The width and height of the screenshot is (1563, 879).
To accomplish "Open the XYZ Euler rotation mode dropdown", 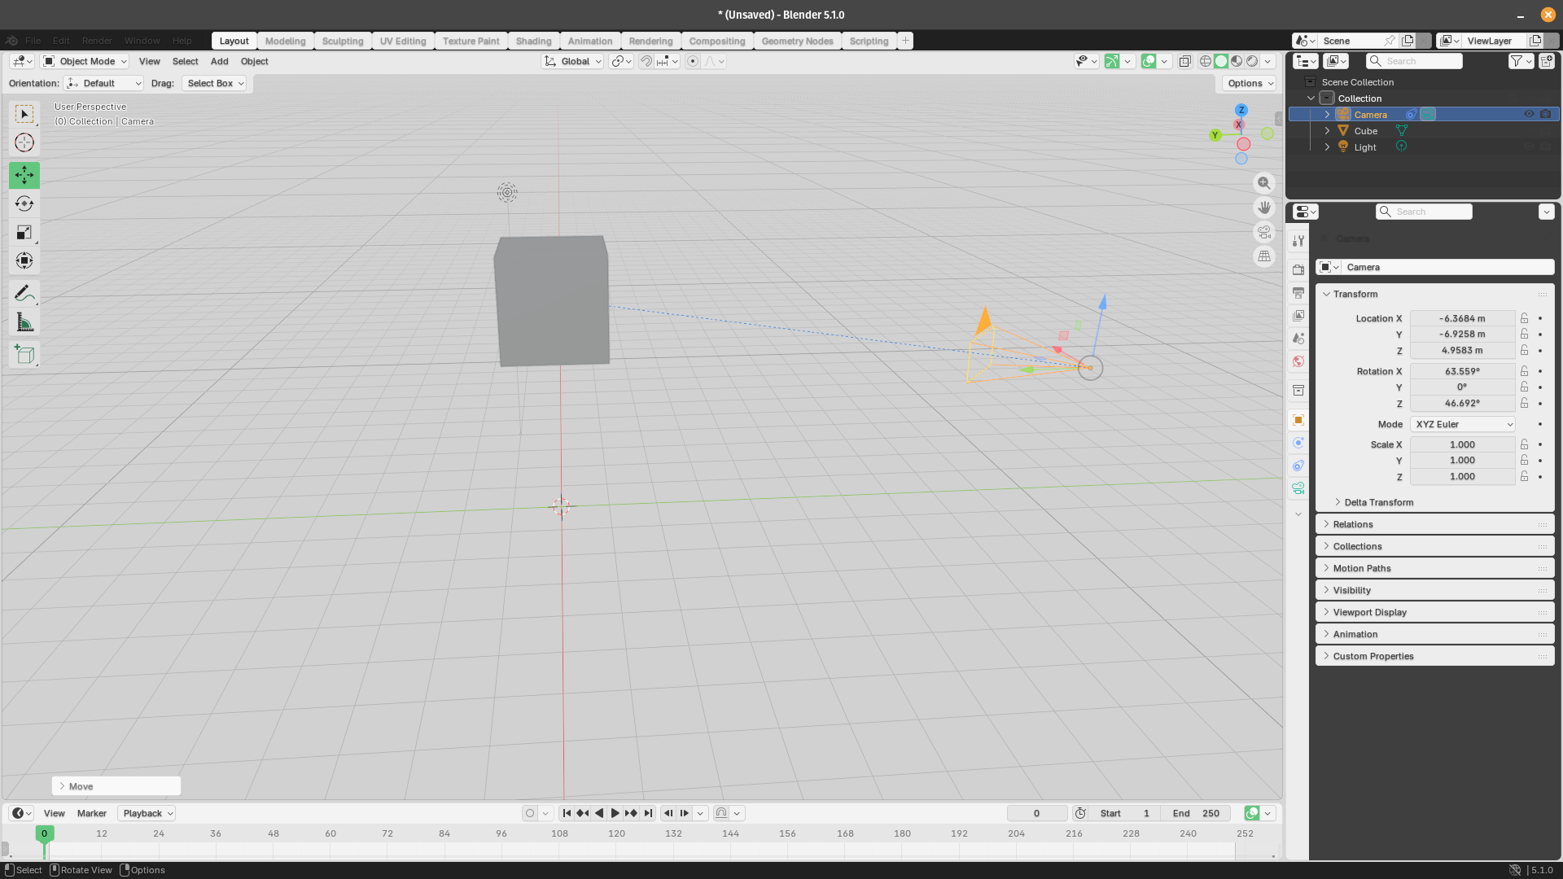I will point(1463,424).
